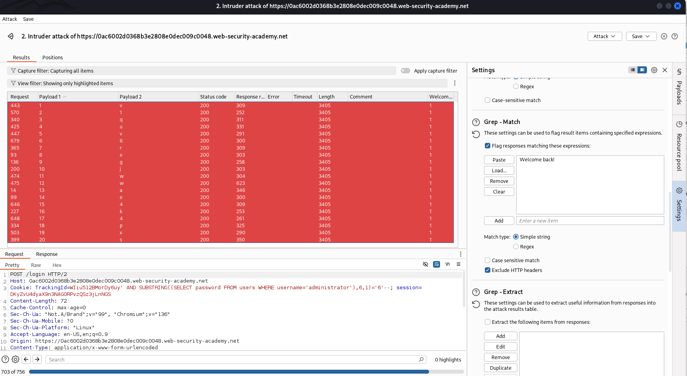
Task: Click the Enter a new item field
Action: 590,221
